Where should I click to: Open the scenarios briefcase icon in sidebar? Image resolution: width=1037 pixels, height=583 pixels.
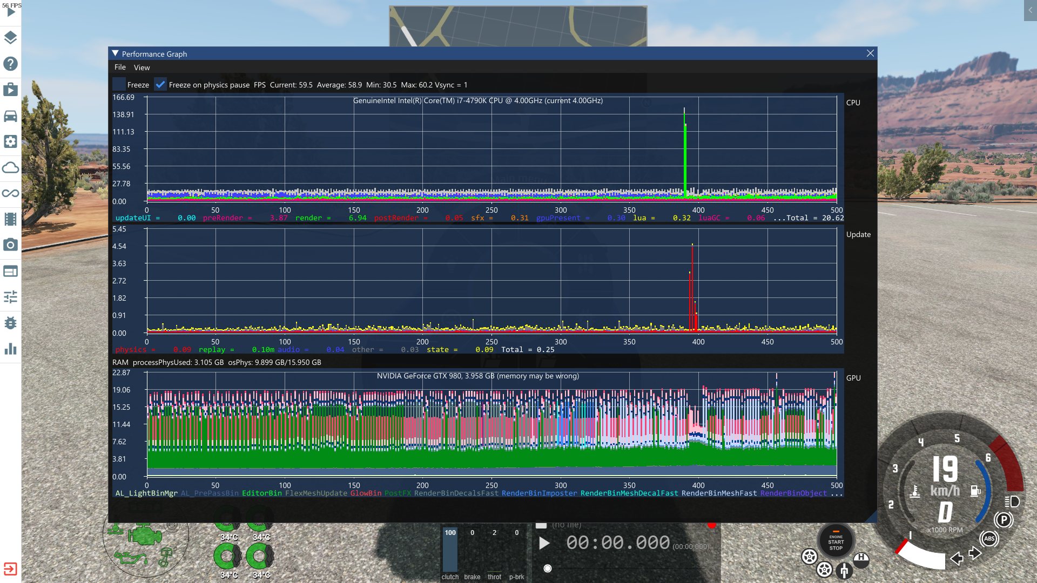click(x=11, y=90)
